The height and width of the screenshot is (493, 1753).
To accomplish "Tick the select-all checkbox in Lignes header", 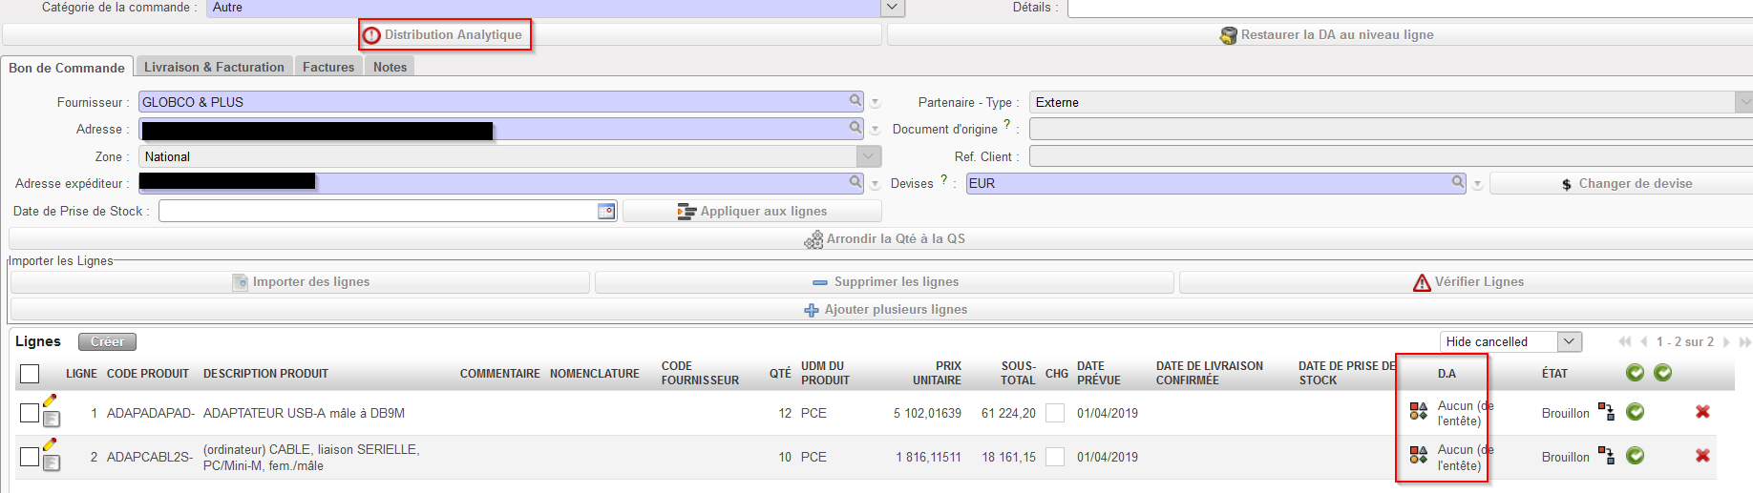I will pyautogui.click(x=30, y=373).
